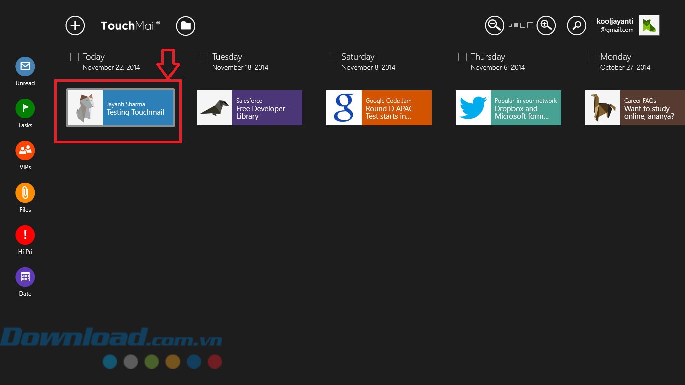This screenshot has width=685, height=385.
Task: Open Jayanti Sharma Testing Touchmail message
Action: pyautogui.click(x=120, y=108)
